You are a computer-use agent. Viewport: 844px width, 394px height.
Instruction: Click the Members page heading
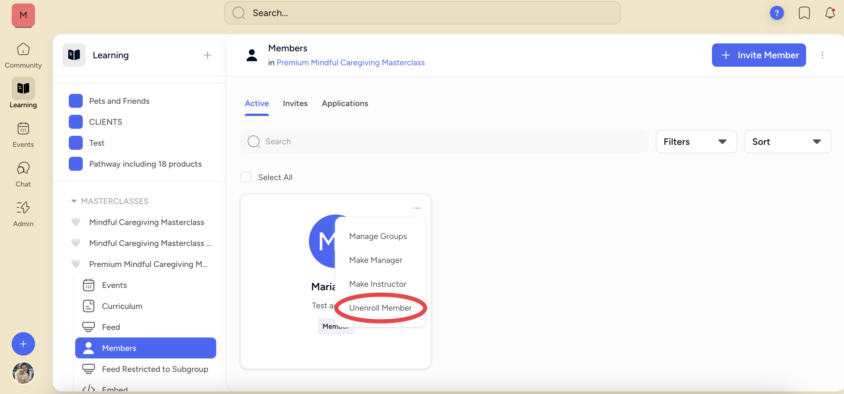click(x=288, y=48)
